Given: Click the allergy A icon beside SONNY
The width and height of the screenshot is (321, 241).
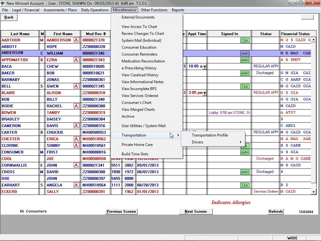Looking at the screenshot, I should (76, 146).
